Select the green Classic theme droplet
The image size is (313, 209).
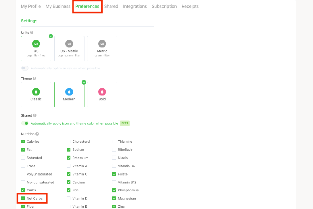[36, 92]
